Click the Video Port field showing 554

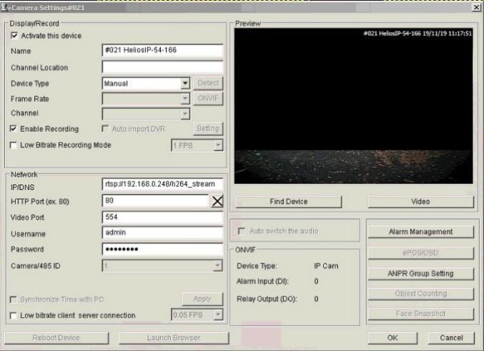[x=162, y=217]
